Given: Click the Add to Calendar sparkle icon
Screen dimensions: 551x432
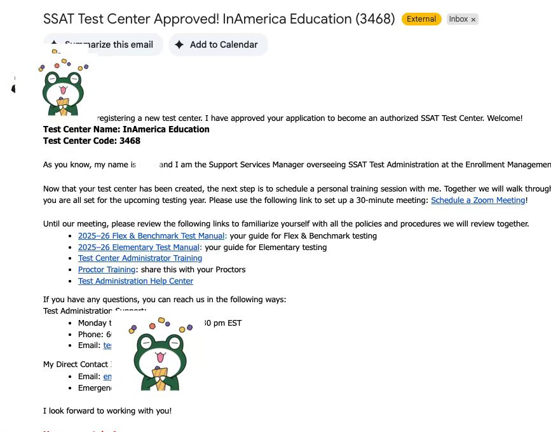Looking at the screenshot, I should (179, 45).
